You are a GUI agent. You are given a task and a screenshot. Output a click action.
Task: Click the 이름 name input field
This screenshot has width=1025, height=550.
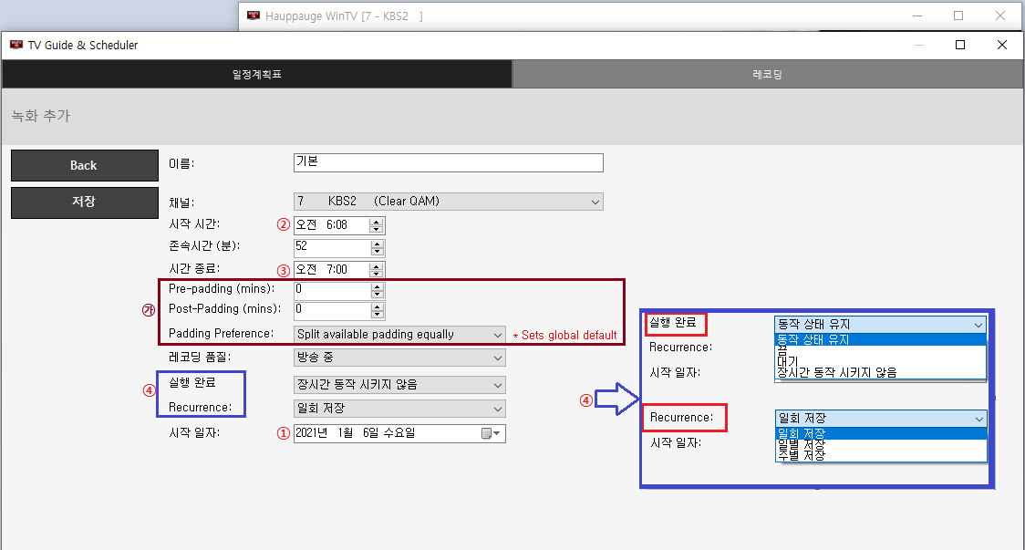pyautogui.click(x=449, y=163)
